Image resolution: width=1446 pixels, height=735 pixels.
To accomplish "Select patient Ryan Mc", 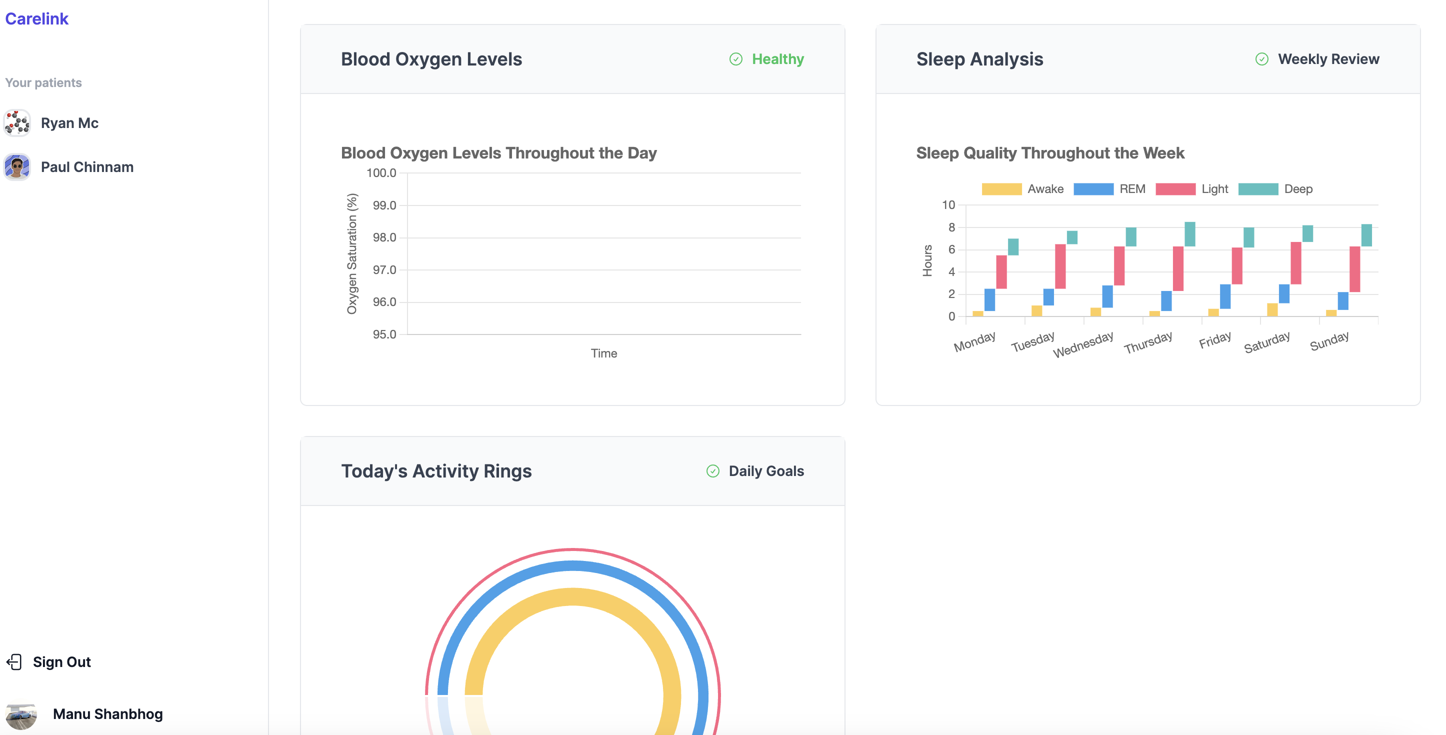I will [x=69, y=123].
